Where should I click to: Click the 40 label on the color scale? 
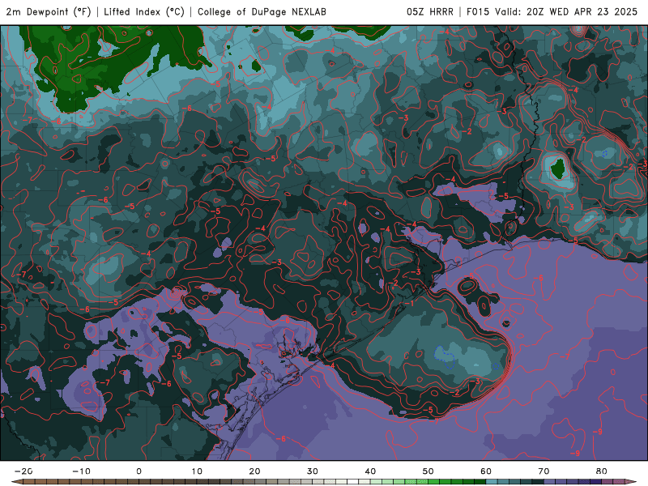(370, 471)
